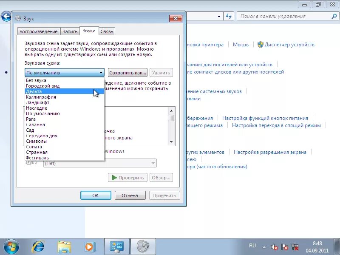Select the Ландшафт scheme
The width and height of the screenshot is (340, 255).
point(65,102)
